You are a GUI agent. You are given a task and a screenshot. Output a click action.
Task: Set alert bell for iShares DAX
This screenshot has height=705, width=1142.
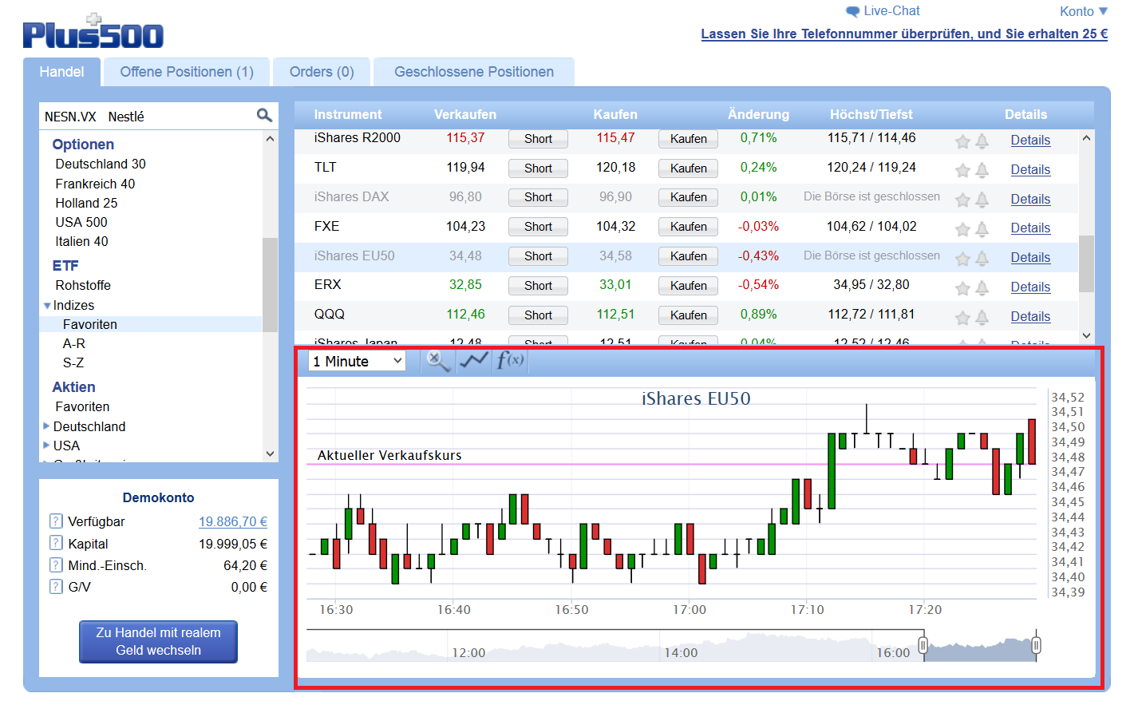(x=982, y=200)
